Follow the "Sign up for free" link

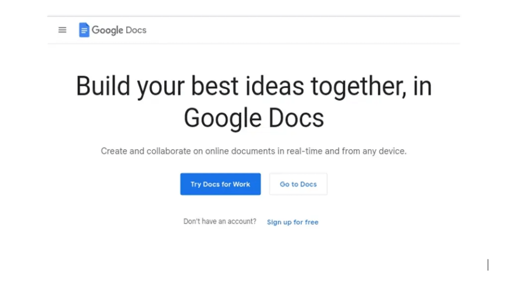tap(292, 222)
